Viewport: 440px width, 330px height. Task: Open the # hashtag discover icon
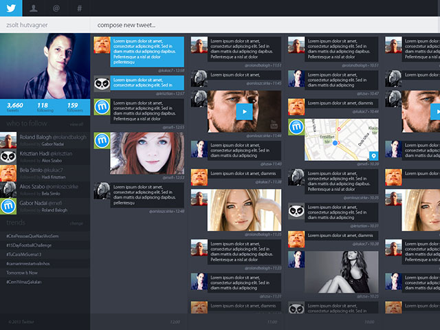click(80, 8)
